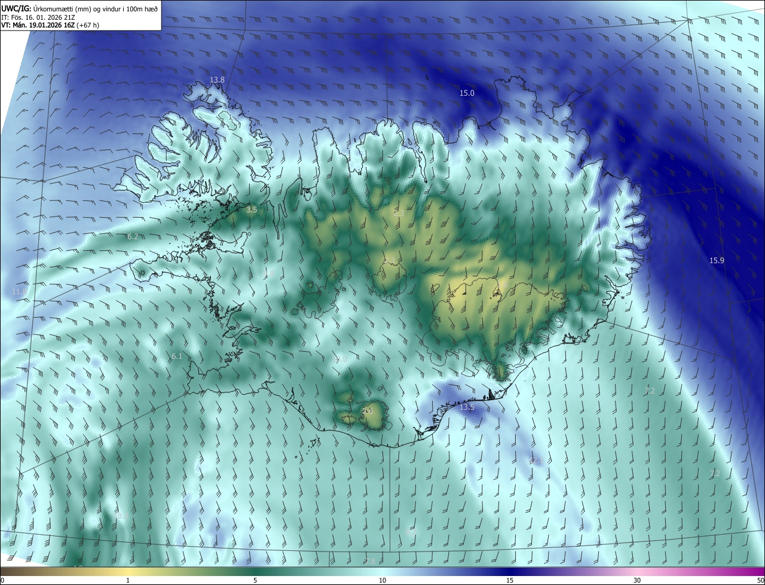Viewport: 765px width, 585px height.
Task: Click the 7.8 value label at the bottom edge
Action: pyautogui.click(x=370, y=561)
